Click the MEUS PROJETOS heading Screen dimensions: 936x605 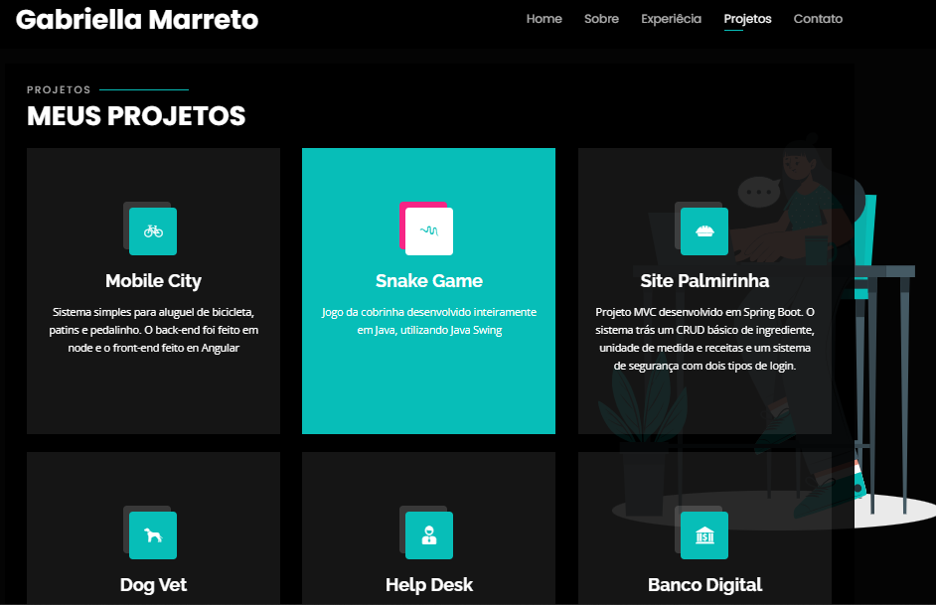coord(135,115)
